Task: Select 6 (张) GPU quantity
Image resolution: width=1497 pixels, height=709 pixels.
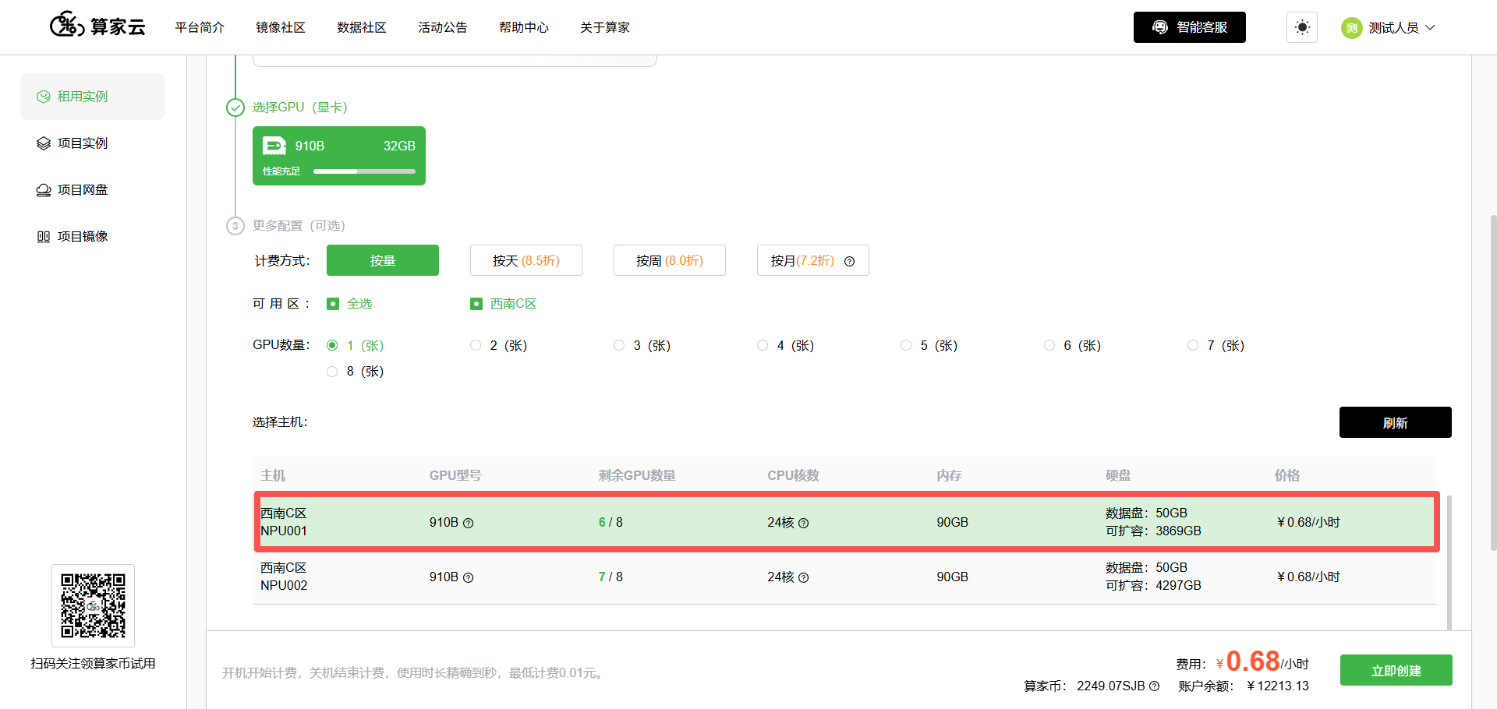Action: coord(1049,345)
